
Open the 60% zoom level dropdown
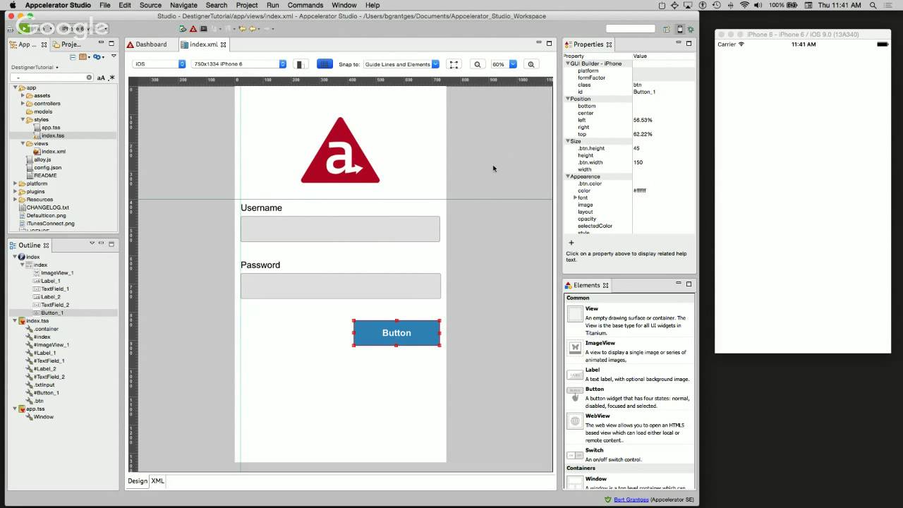tap(504, 64)
